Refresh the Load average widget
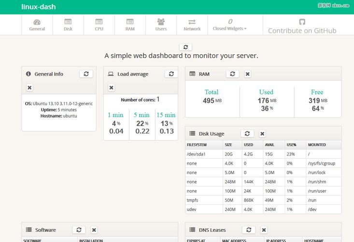Image resolution: width=354 pixels, height=242 pixels. [x=171, y=74]
